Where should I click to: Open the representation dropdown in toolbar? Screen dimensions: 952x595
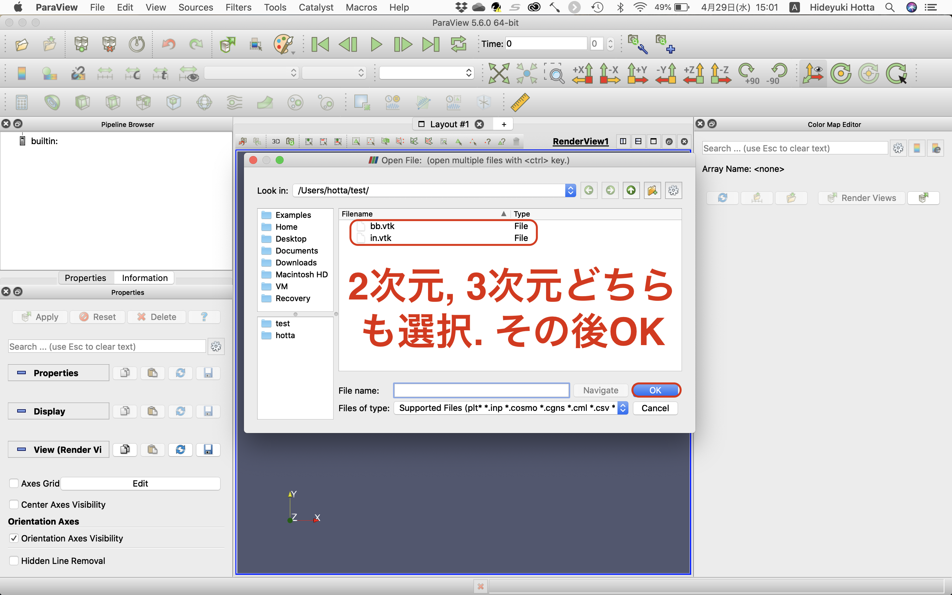(x=426, y=73)
